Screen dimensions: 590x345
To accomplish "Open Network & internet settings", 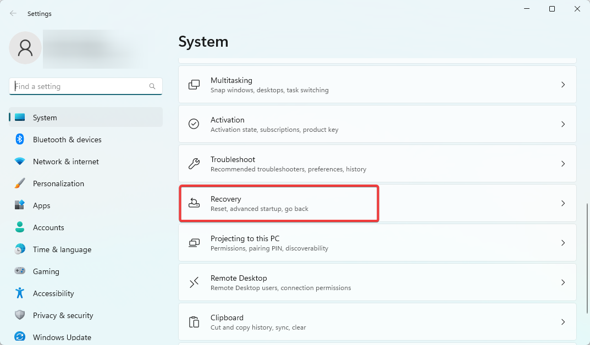I will click(x=86, y=162).
